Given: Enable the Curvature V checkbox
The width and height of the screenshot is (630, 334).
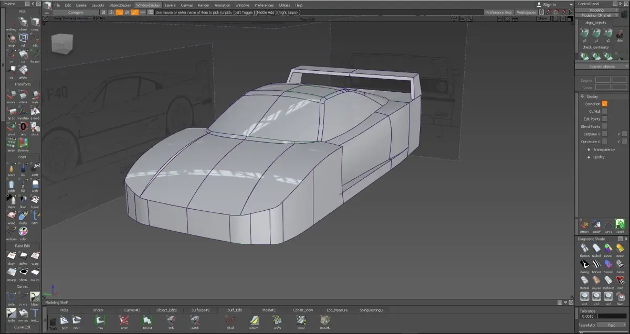Looking at the screenshot, I should pos(624,142).
